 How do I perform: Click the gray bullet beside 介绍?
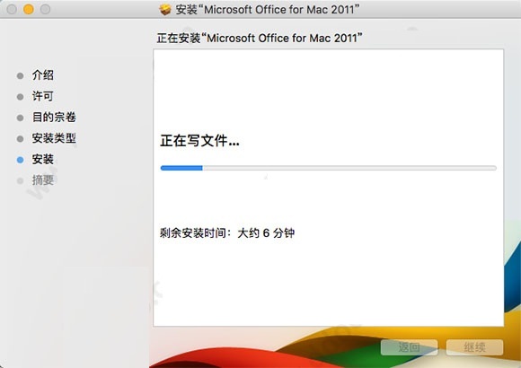click(21, 76)
